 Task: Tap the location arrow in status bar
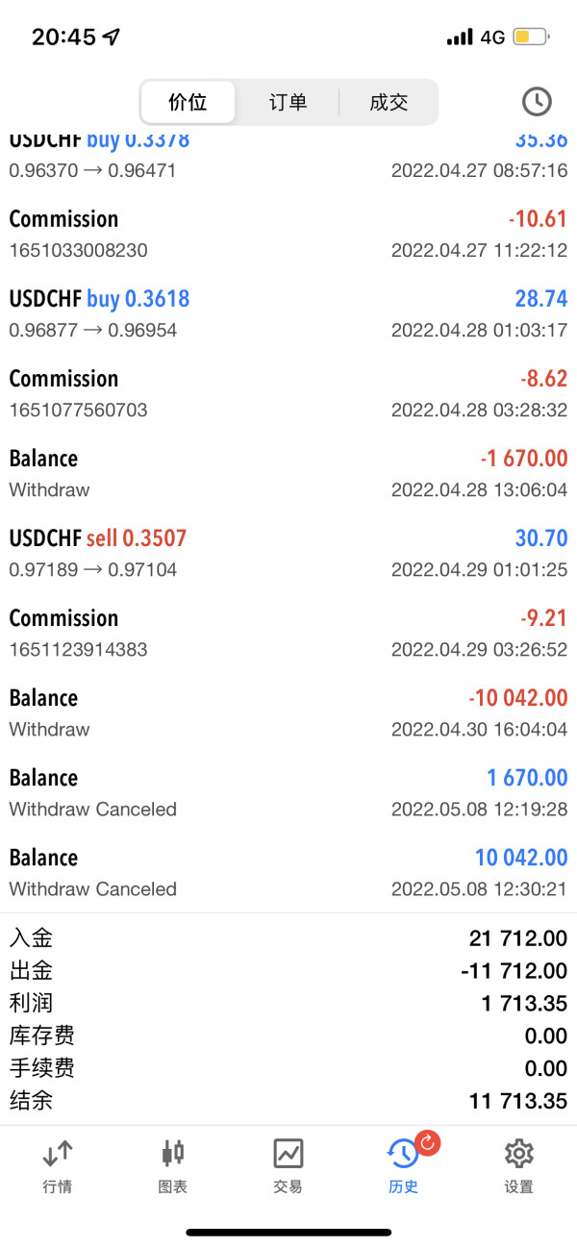coord(112,37)
